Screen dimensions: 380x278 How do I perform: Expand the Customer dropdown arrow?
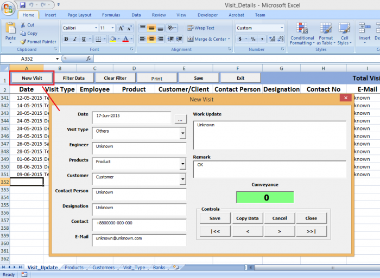point(182,179)
